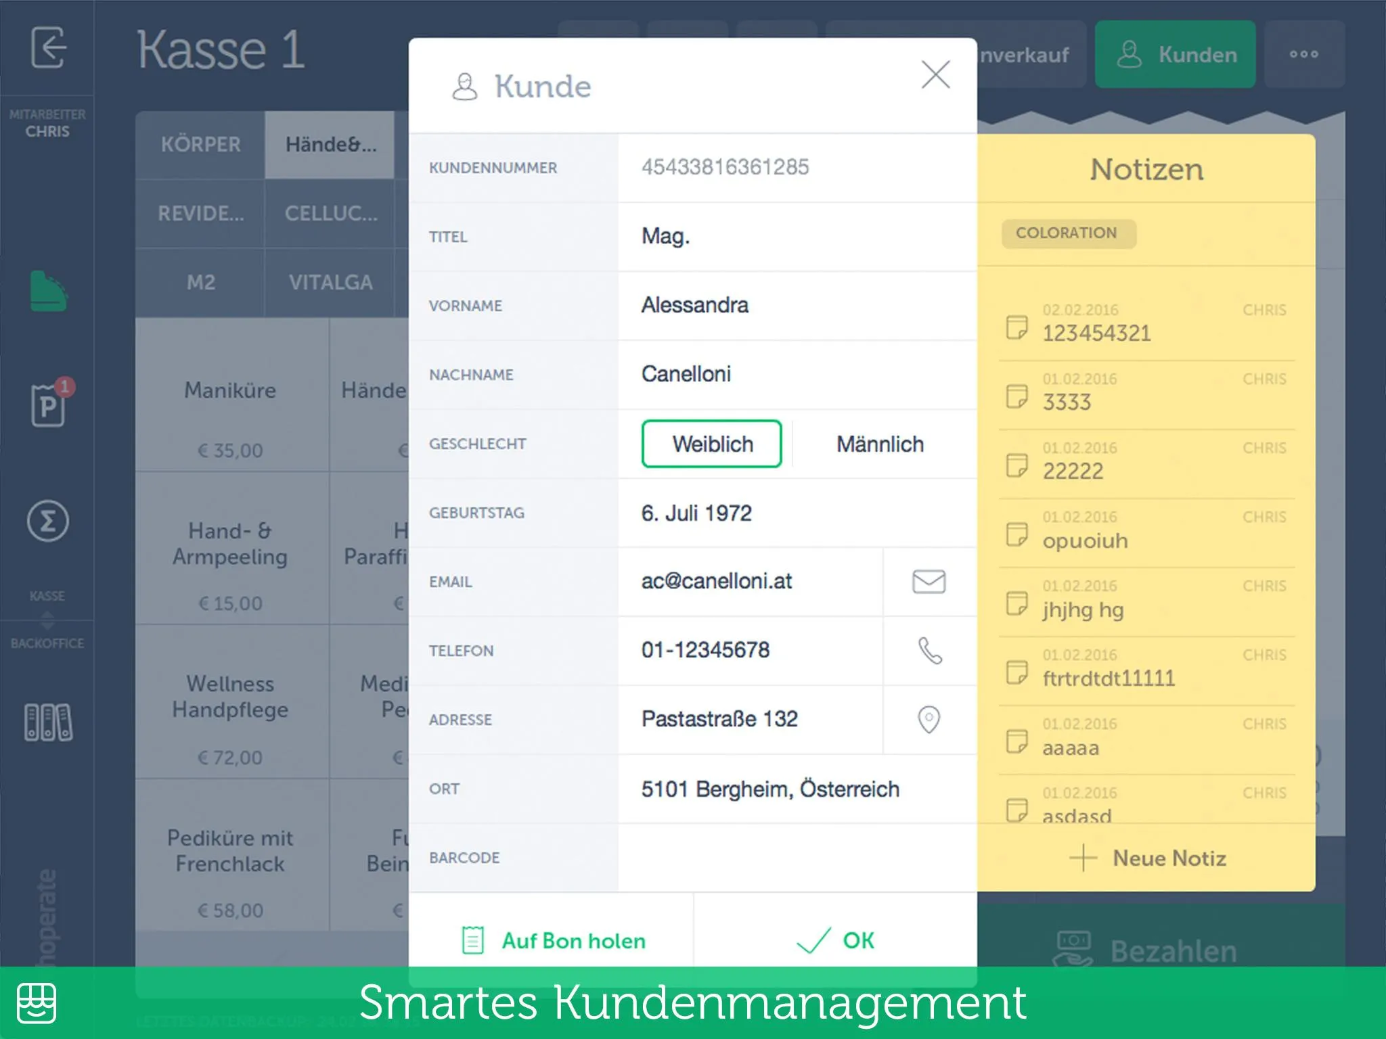Click the envelope icon next to email

[929, 582]
